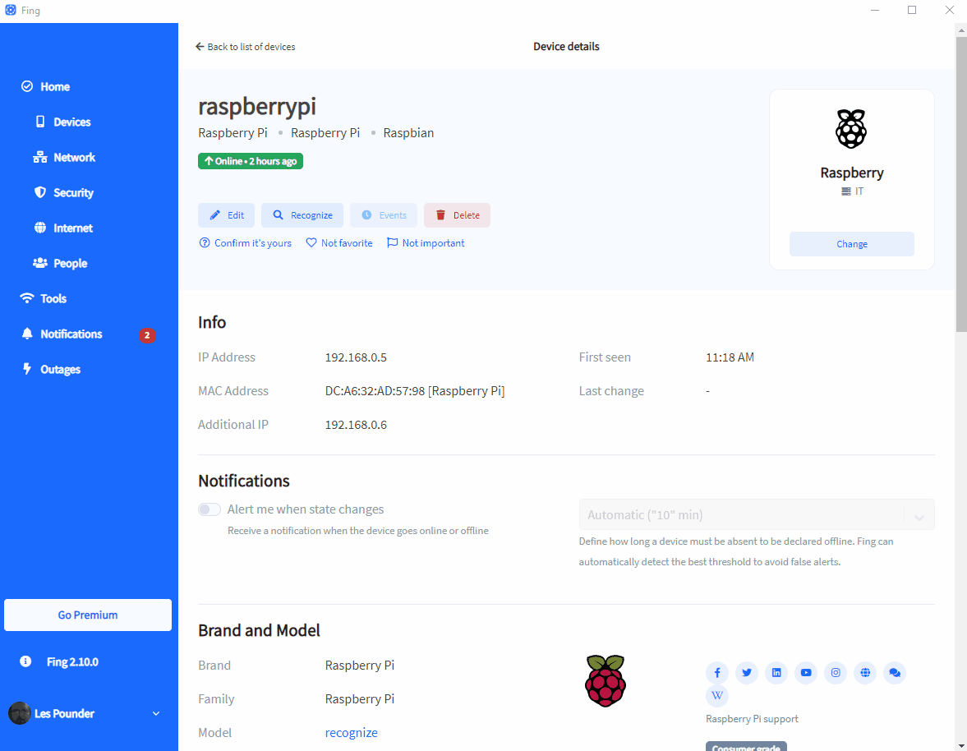Toggle the Not important flag

pyautogui.click(x=426, y=243)
